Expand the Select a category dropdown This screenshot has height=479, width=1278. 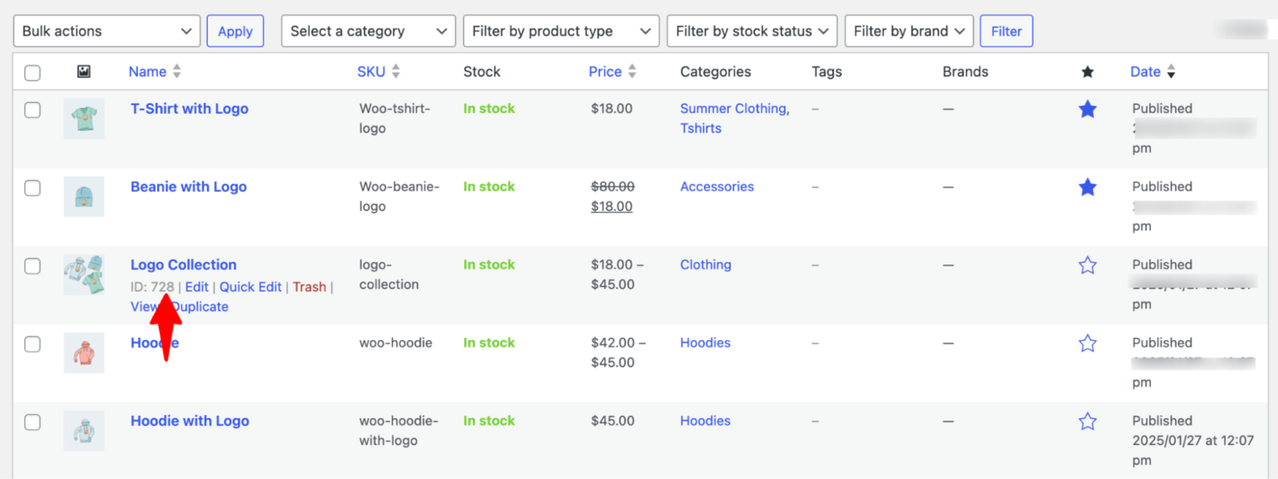tap(368, 31)
